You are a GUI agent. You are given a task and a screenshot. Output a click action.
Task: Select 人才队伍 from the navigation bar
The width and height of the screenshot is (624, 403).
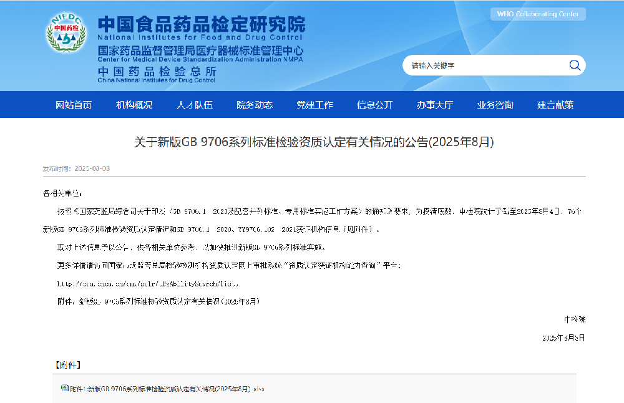(195, 105)
